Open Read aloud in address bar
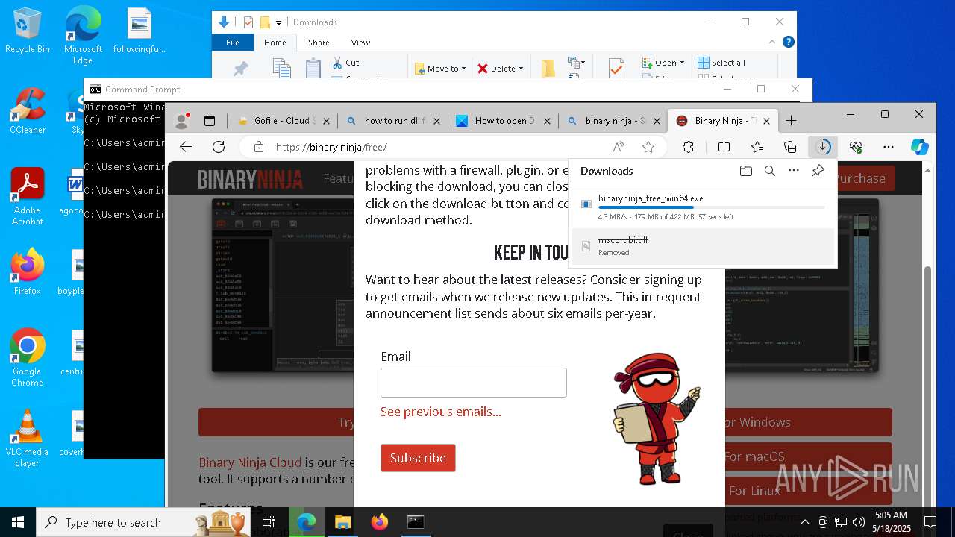 coord(619,147)
